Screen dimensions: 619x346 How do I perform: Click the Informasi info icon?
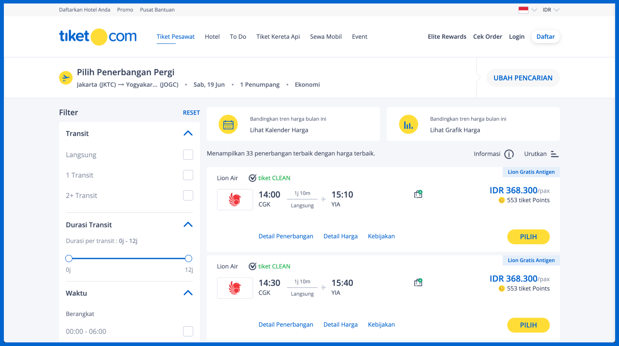[x=509, y=154]
